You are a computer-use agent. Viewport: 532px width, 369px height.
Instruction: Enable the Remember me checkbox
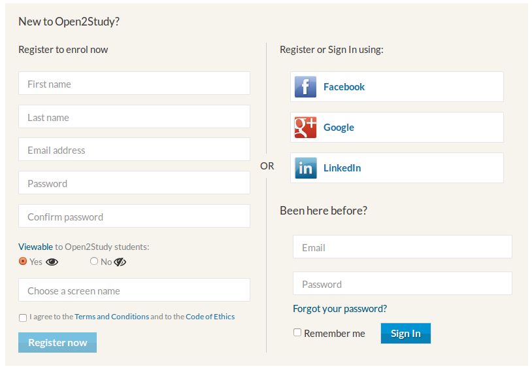(297, 332)
